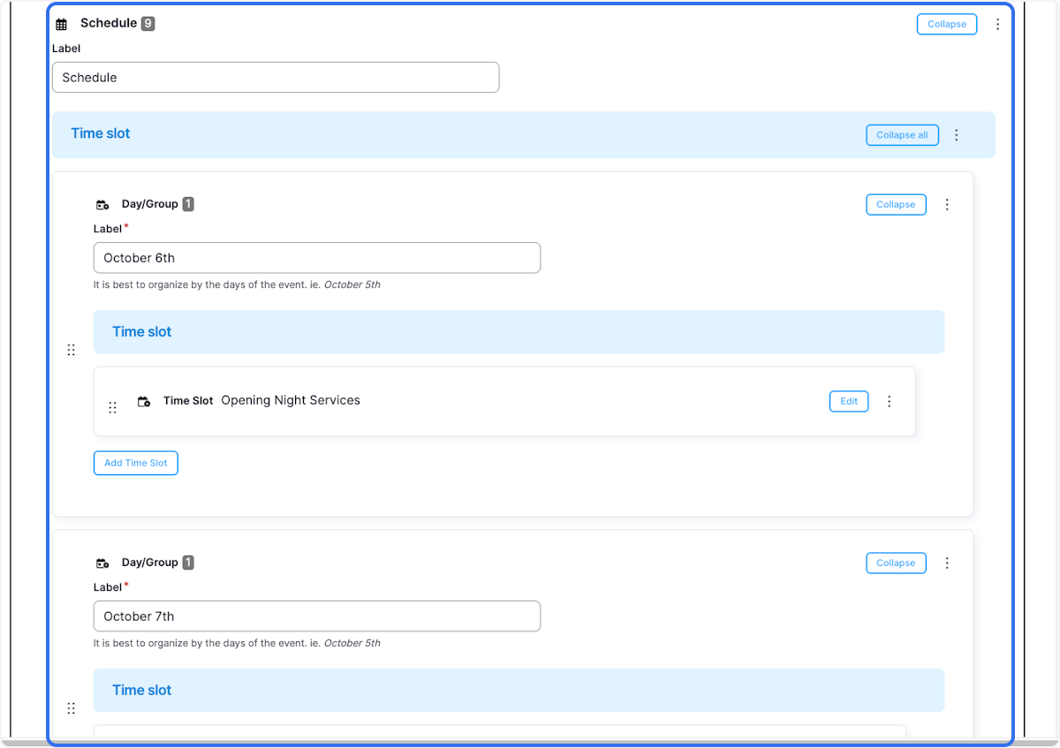This screenshot has height=748, width=1060.
Task: Open the October 6th Day/Group options menu
Action: point(947,204)
